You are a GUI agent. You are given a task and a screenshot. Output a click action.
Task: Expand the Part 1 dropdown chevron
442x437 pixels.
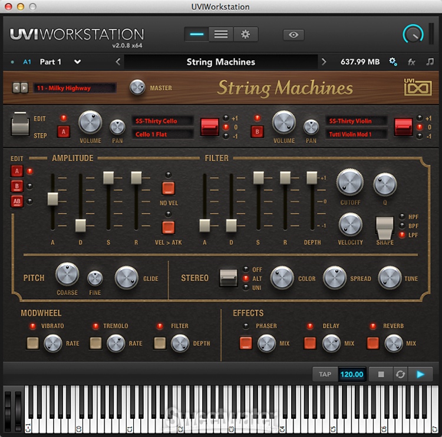(x=77, y=62)
